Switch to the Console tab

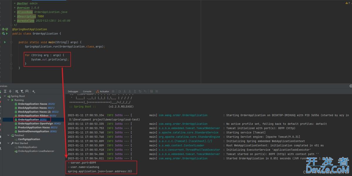pos(87,92)
